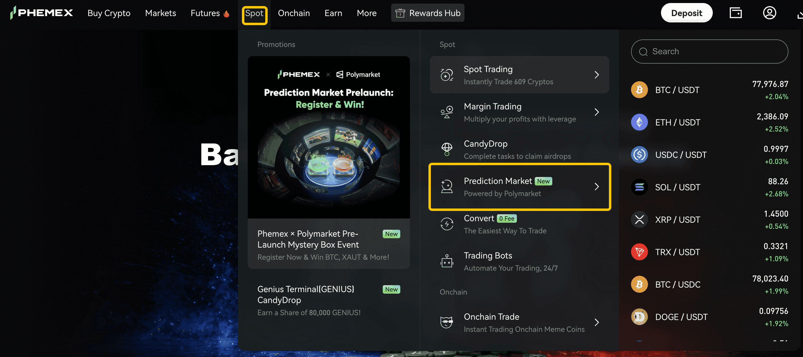Open the Rewards Hub button
The height and width of the screenshot is (357, 803).
(x=427, y=13)
